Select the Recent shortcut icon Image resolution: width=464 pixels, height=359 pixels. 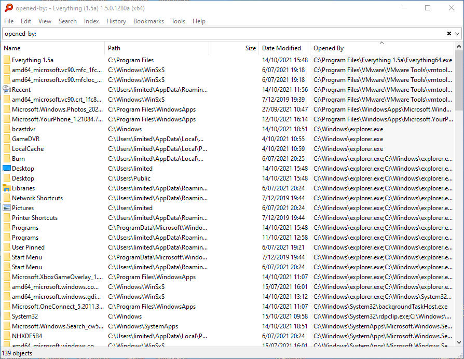click(7, 89)
